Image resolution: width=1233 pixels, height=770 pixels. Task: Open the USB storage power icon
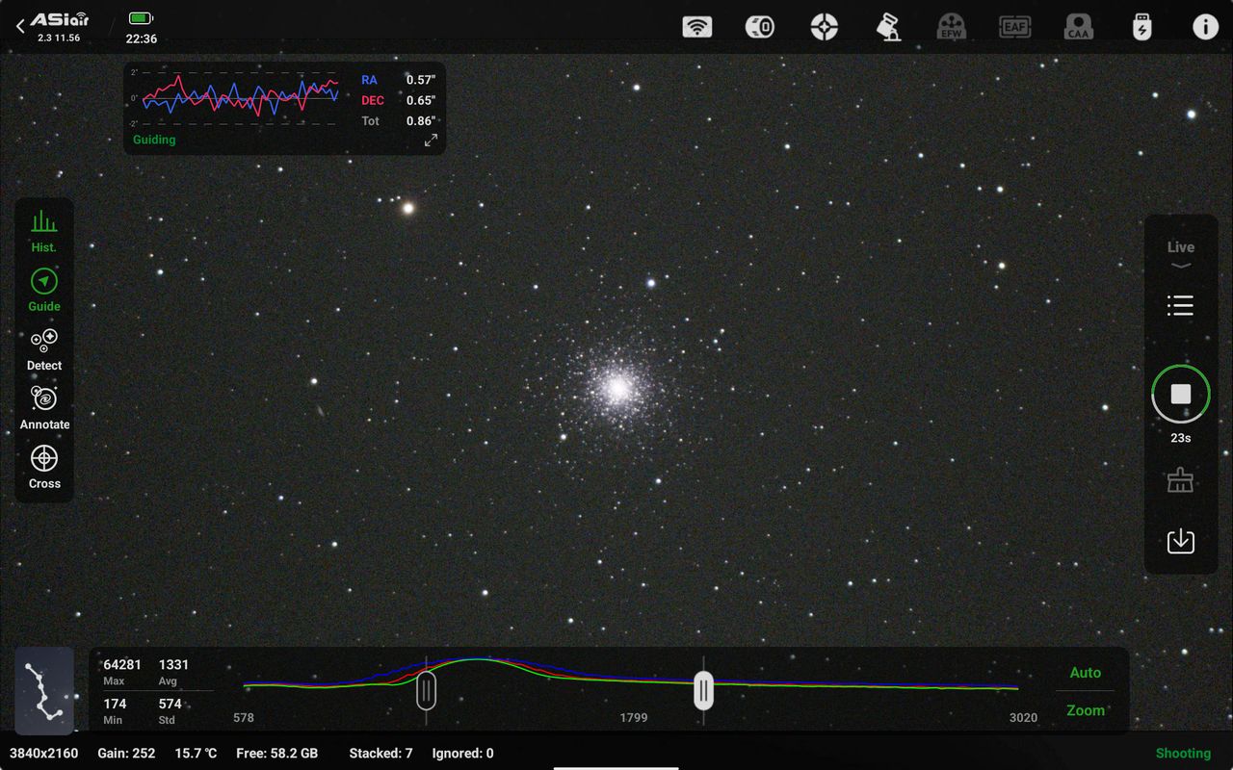pos(1141,27)
